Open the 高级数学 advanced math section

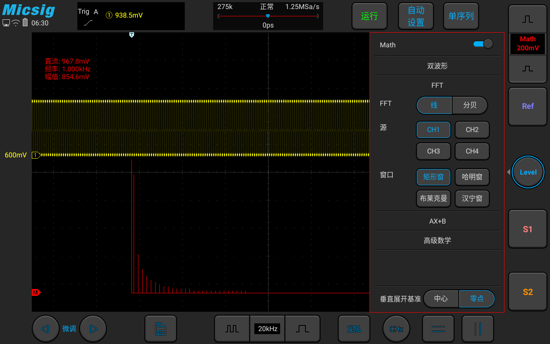[437, 240]
